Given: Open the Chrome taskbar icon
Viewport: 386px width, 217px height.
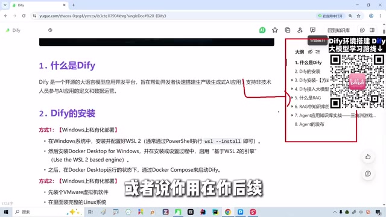Looking at the screenshot, I should coord(228,212).
